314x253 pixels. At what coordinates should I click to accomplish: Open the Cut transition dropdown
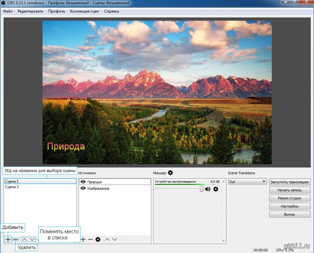247,182
